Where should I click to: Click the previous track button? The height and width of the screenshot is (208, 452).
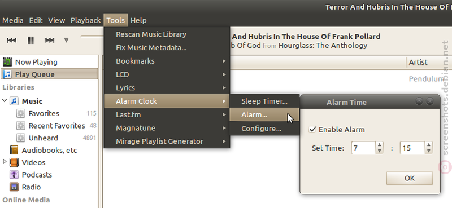point(12,40)
